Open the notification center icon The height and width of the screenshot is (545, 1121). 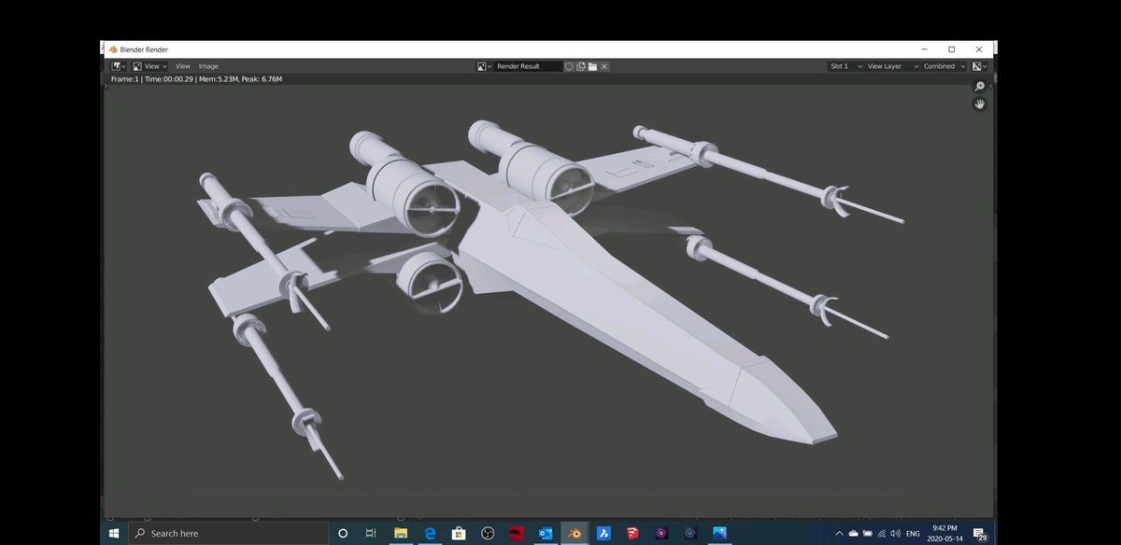980,534
